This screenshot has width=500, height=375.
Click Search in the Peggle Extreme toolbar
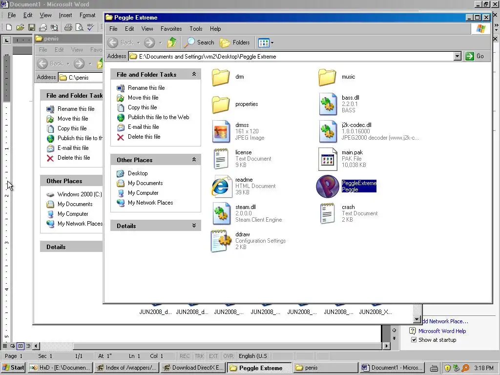pos(199,42)
